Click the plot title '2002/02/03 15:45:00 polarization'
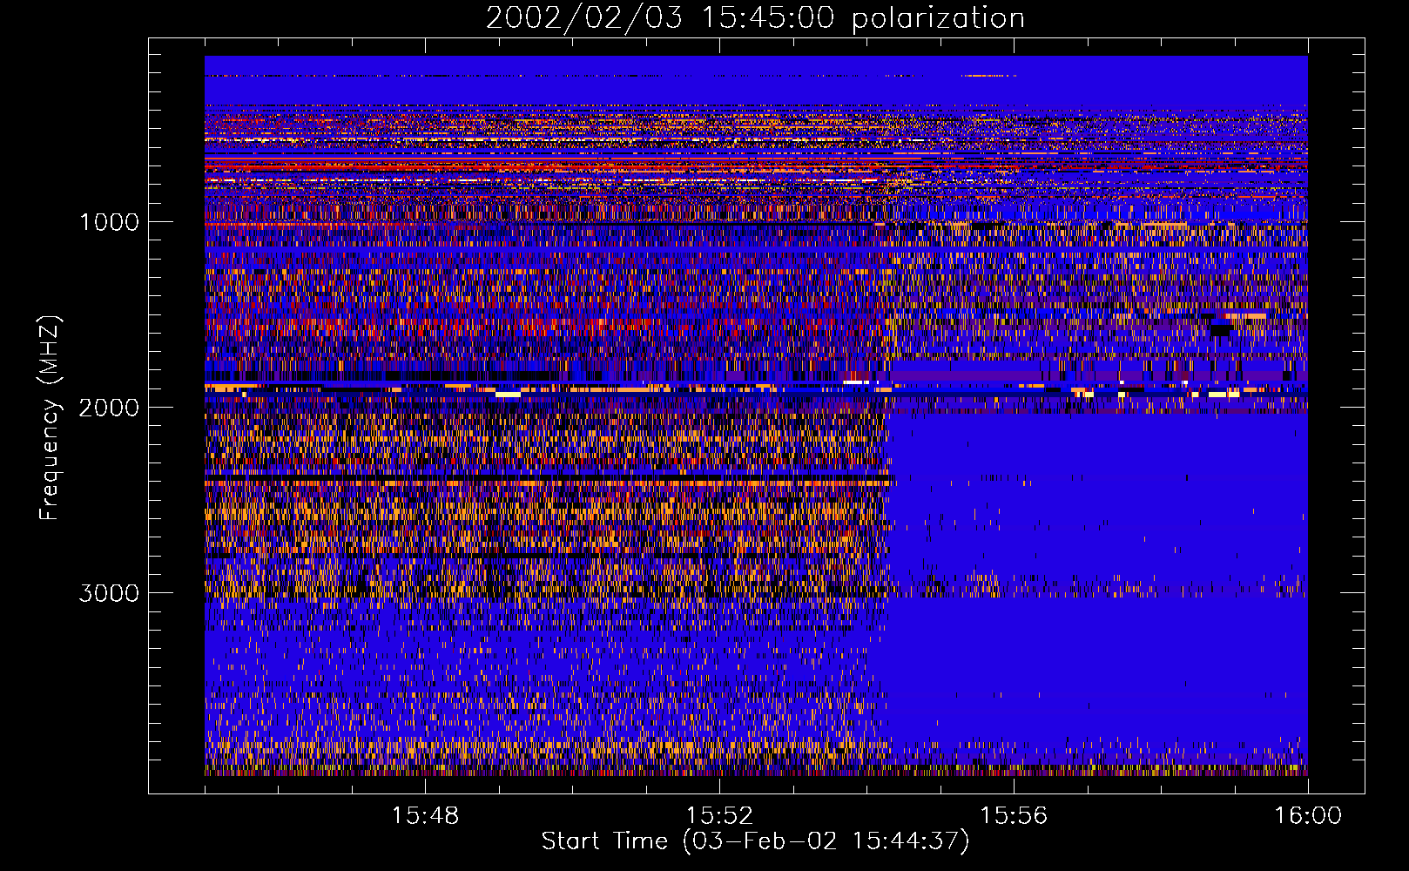 coord(755,18)
